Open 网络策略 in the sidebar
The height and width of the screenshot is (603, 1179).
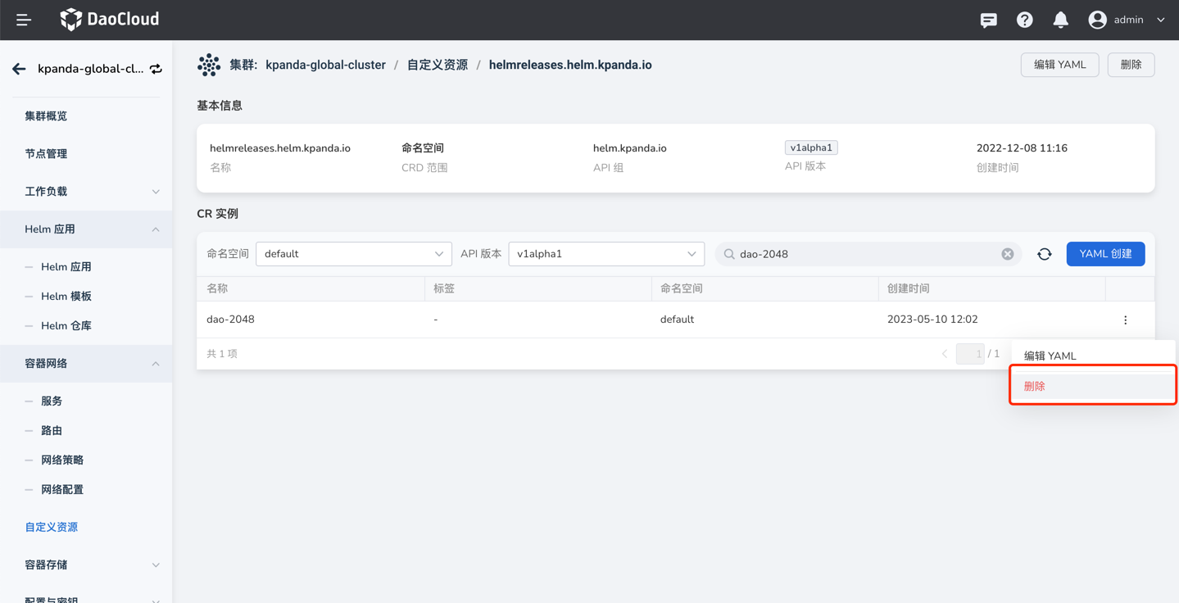(x=62, y=460)
